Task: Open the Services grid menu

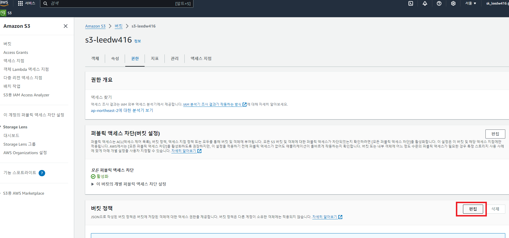Action: (26, 3)
